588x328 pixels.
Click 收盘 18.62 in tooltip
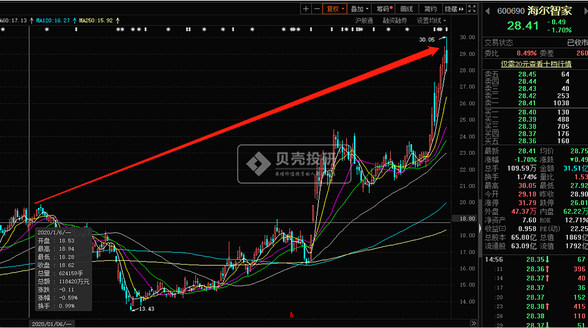point(56,265)
